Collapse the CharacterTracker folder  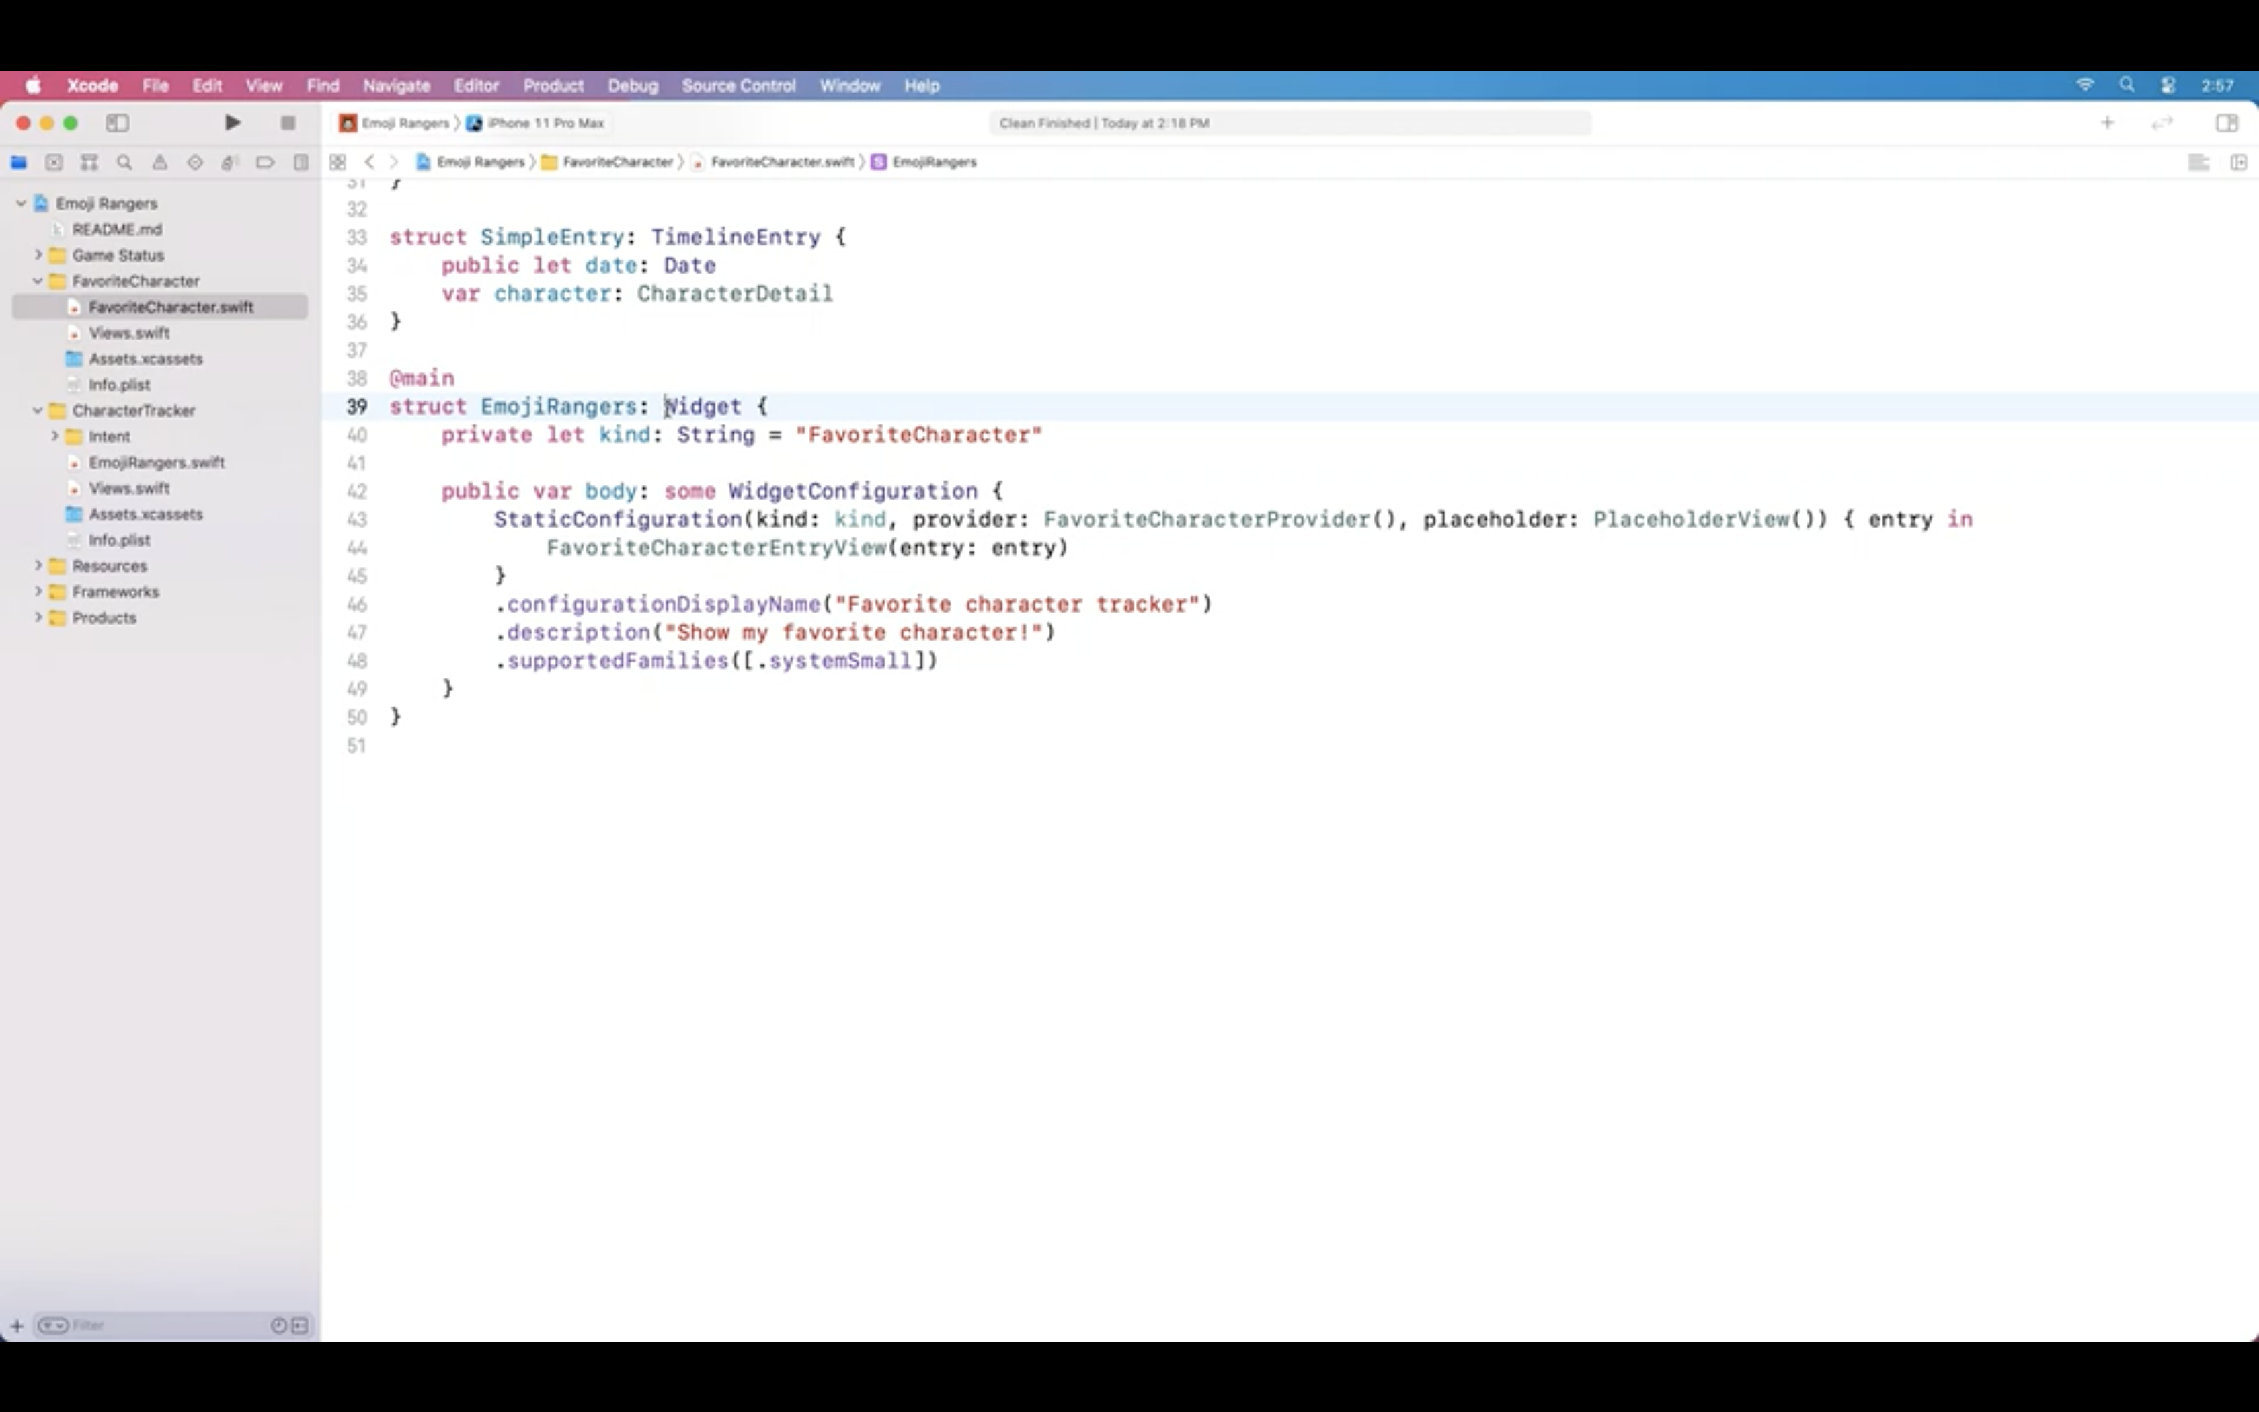(x=38, y=410)
